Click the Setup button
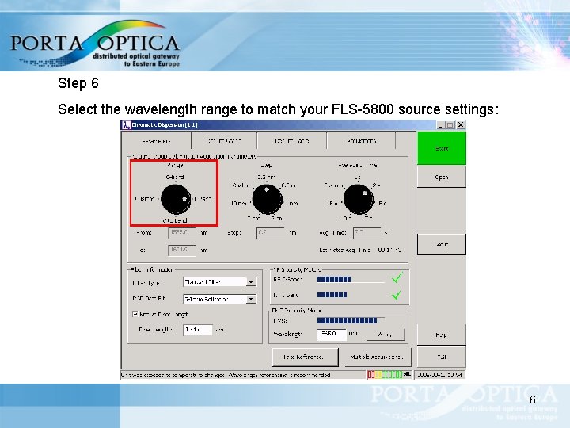The height and width of the screenshot is (428, 570). coord(441,245)
